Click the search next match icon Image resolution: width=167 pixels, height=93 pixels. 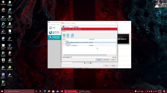click(x=115, y=57)
